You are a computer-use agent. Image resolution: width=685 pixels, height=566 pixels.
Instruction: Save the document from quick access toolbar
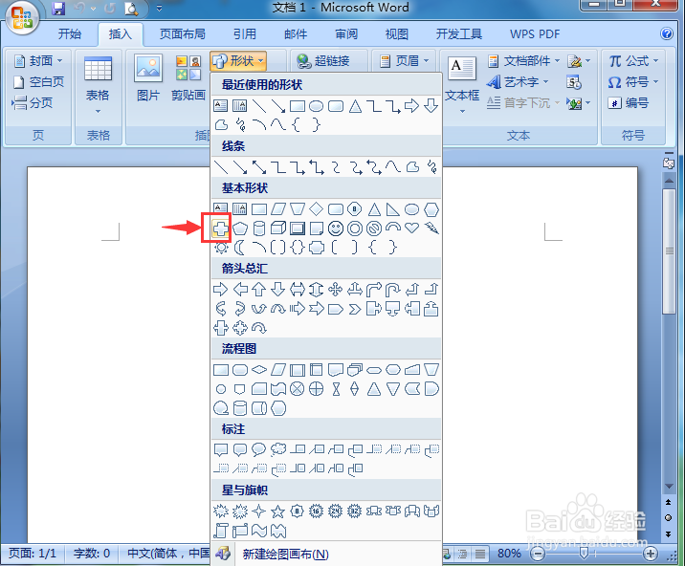pyautogui.click(x=58, y=9)
